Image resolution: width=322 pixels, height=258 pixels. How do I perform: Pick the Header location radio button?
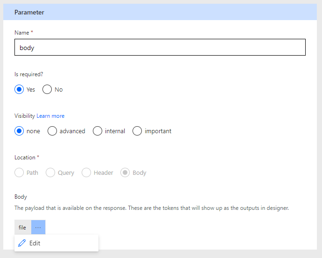click(x=86, y=172)
